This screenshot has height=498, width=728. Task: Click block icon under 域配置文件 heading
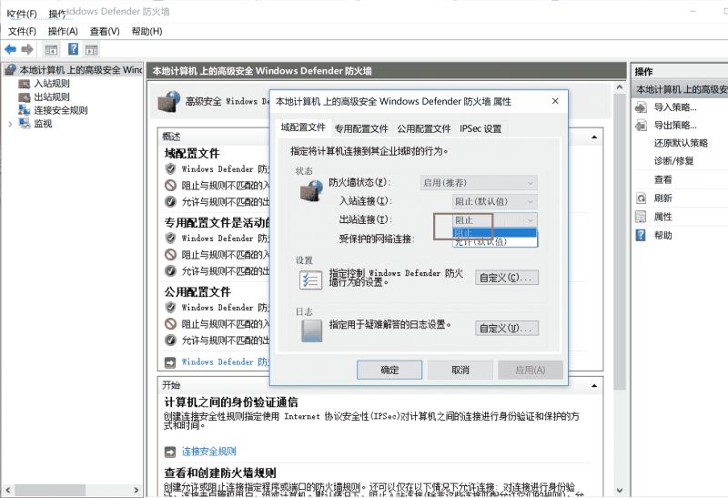(x=170, y=186)
